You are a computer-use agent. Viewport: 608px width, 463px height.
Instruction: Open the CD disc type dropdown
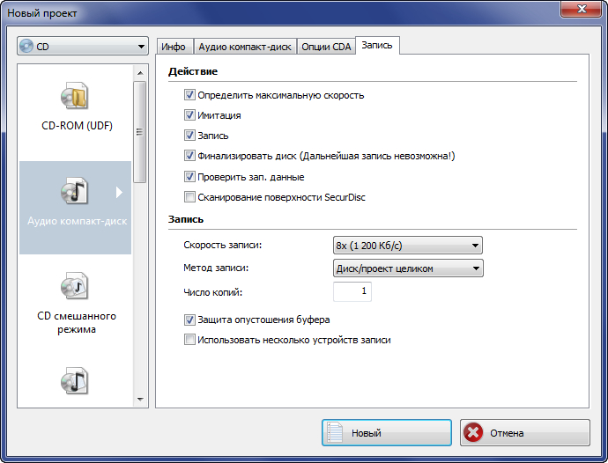click(x=83, y=47)
